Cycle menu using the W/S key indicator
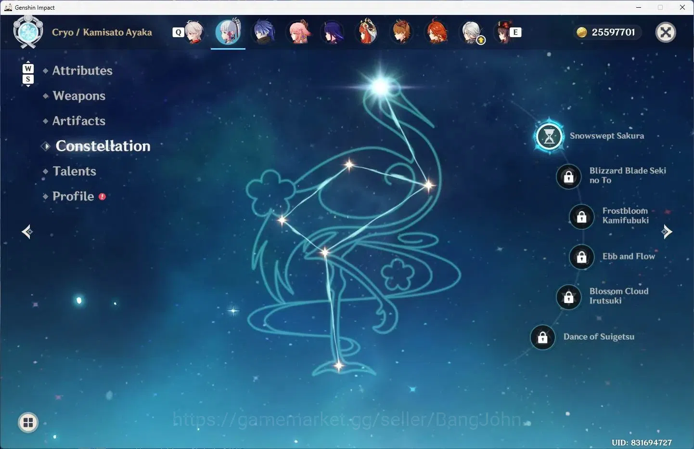This screenshot has height=449, width=694. (28, 74)
